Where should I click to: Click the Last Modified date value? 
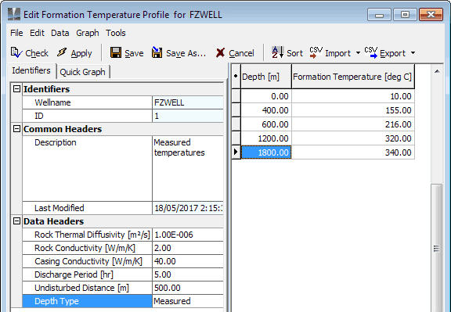tap(188, 208)
